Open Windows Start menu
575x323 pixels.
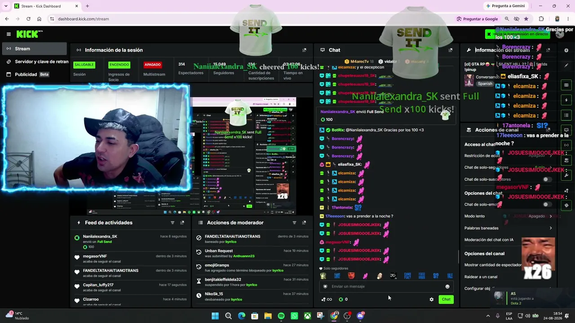[x=215, y=316]
